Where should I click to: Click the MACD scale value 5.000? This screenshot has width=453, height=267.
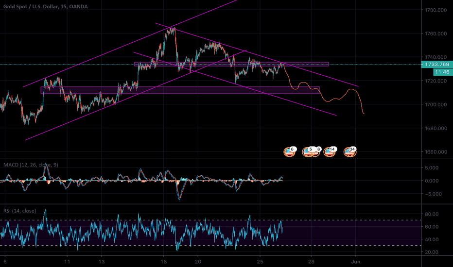(432, 167)
